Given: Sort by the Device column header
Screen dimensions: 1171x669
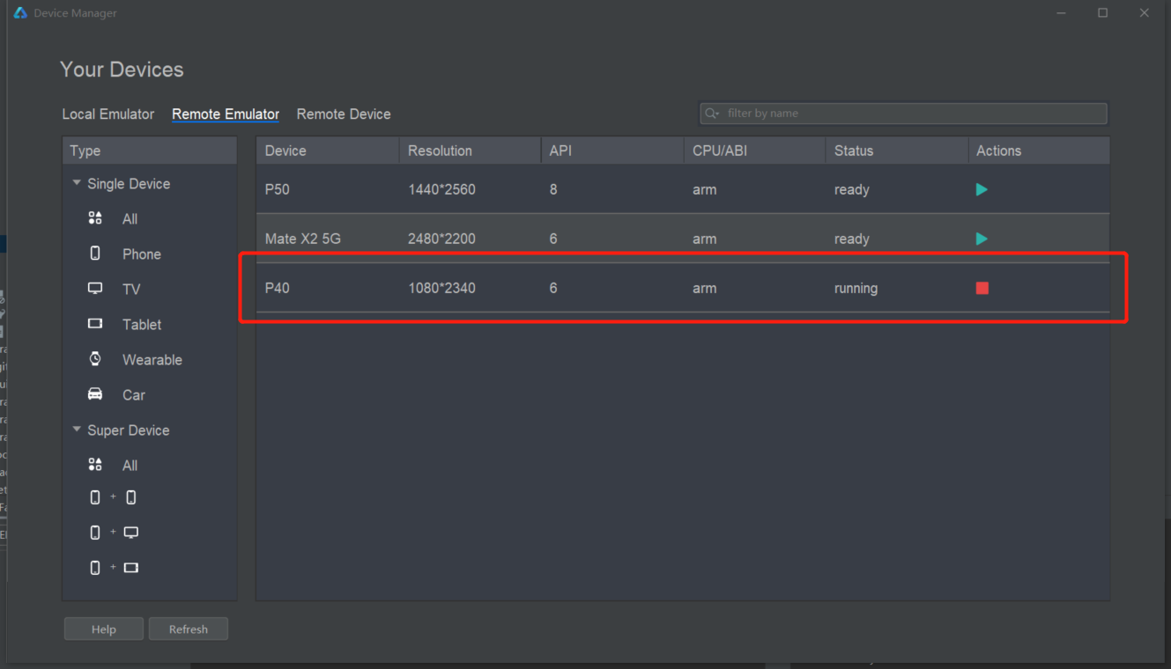Looking at the screenshot, I should point(328,151).
